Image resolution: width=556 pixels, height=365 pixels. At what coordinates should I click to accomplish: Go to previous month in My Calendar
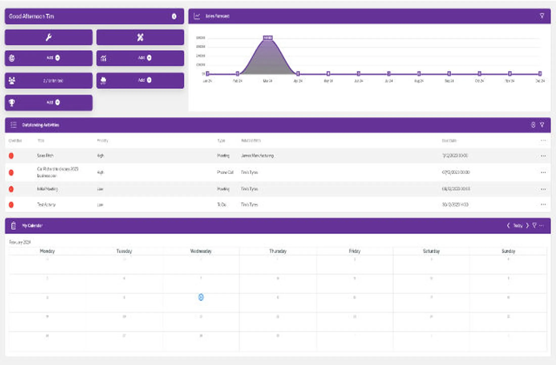point(508,225)
